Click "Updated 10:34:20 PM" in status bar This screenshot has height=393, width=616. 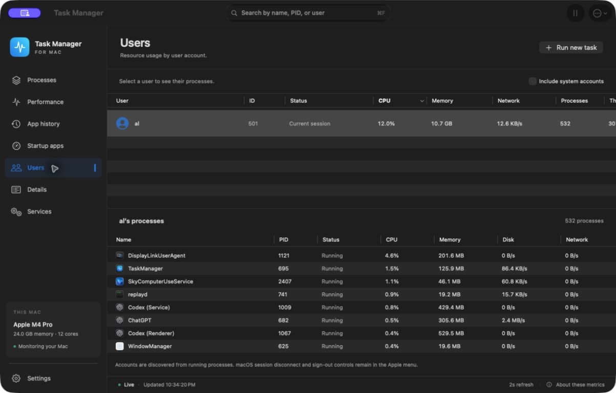point(169,385)
